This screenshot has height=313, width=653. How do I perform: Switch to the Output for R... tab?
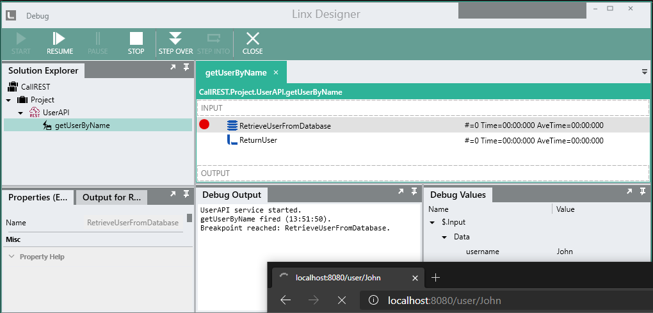111,197
